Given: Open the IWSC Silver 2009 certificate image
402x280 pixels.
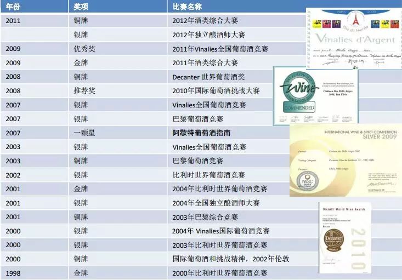Looking at the screenshot, I should (346, 161).
